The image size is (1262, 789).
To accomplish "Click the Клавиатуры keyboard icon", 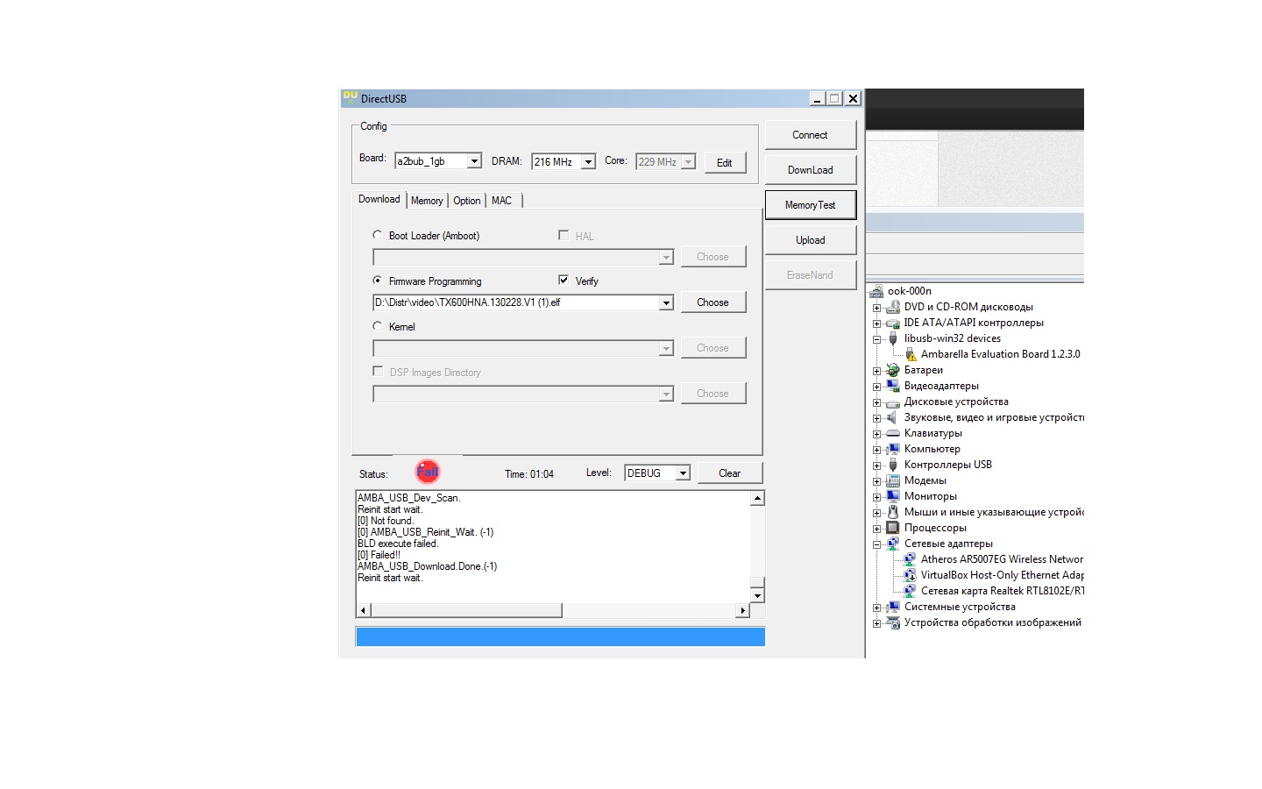I will coord(893,433).
